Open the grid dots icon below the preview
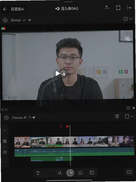Viewport: 136px width, 182px height. click(x=128, y=108)
